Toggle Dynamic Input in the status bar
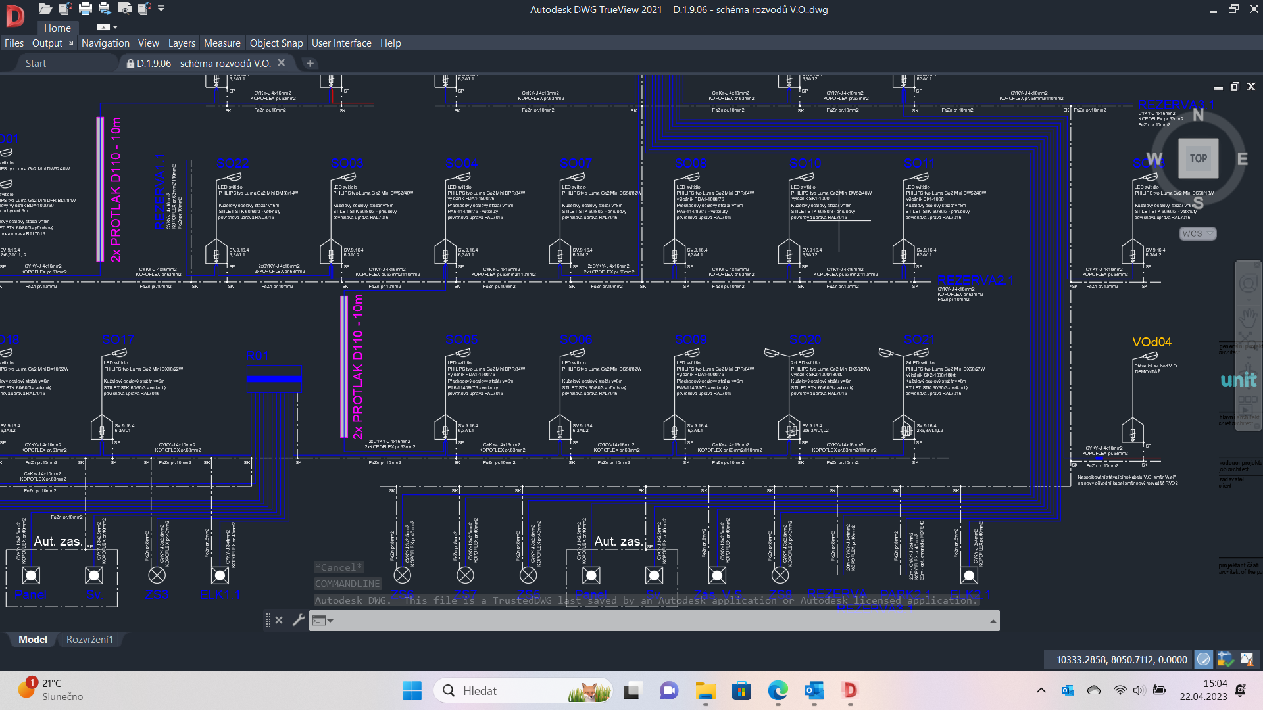Viewport: 1263px width, 710px height. pyautogui.click(x=1203, y=659)
